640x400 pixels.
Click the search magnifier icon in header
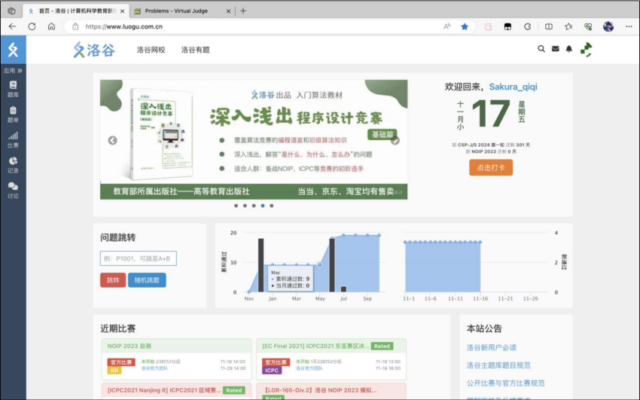point(541,49)
